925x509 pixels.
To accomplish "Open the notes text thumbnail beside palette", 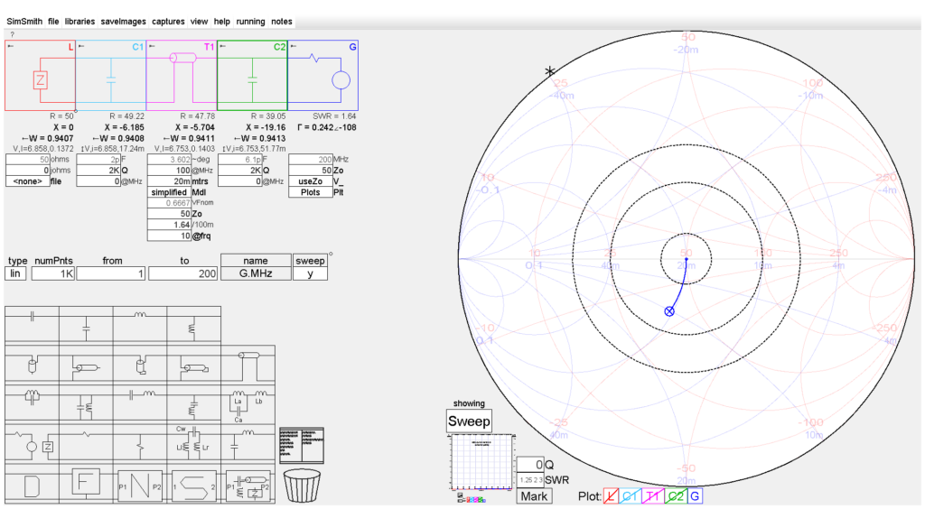I will point(302,446).
